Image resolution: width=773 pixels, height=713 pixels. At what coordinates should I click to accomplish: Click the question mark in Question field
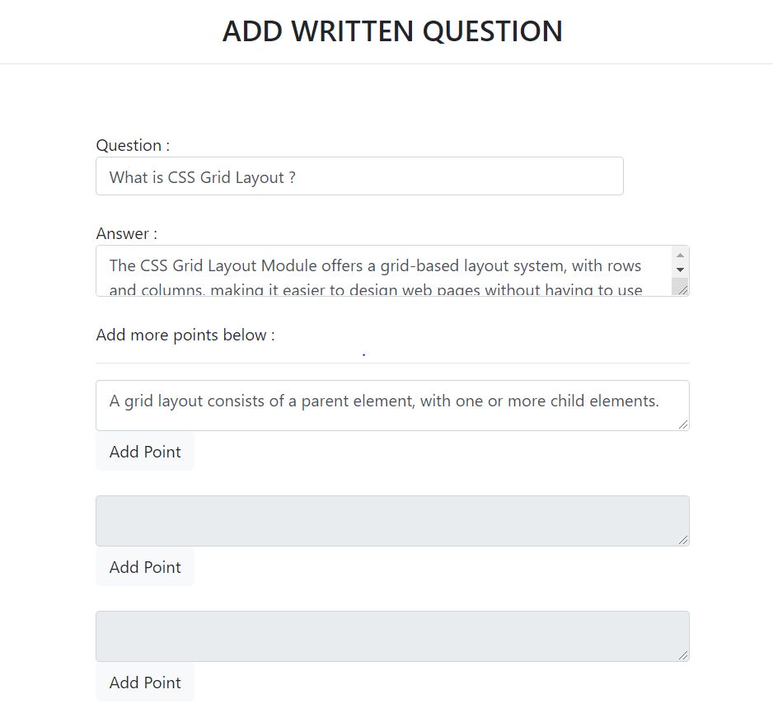[292, 177]
